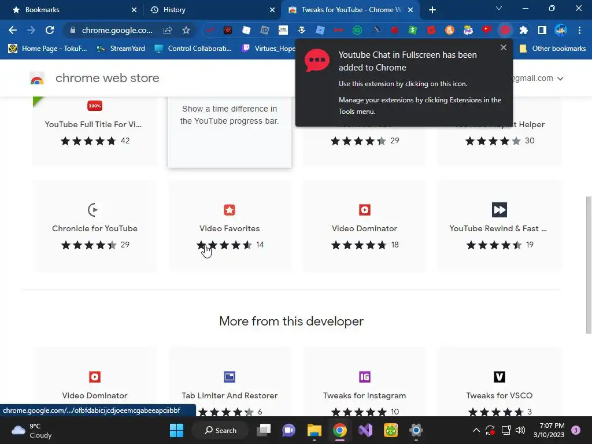This screenshot has height=444, width=592.
Task: Click the Tweaks for Instagram IG icon
Action: tap(365, 377)
